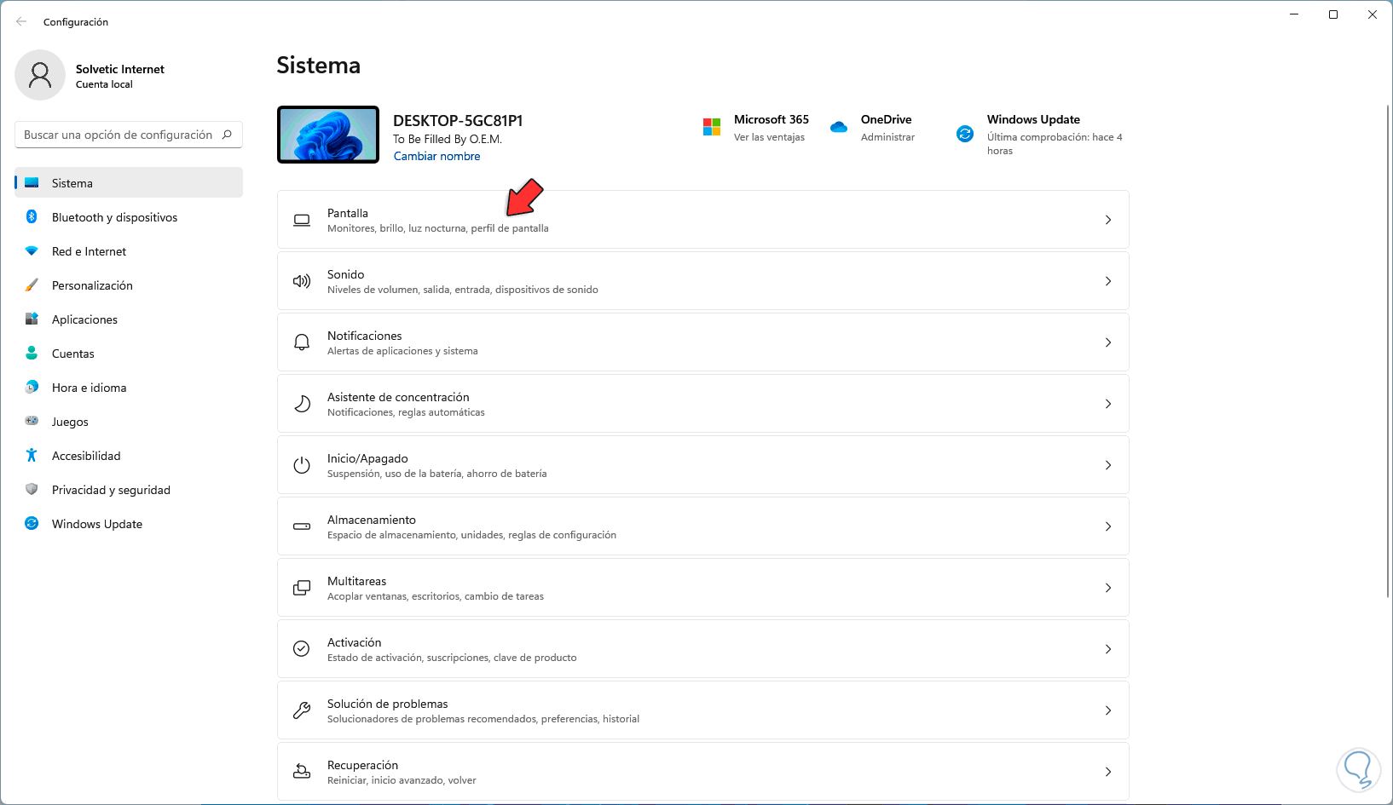Click the sidebar Windows Update icon
1393x805 pixels.
click(32, 524)
